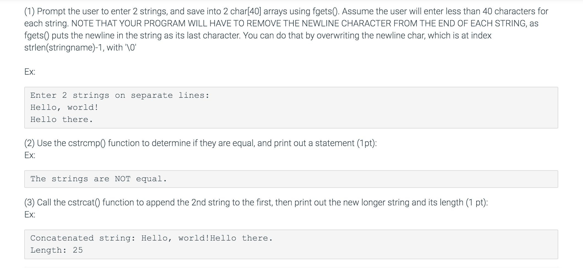The image size is (583, 268).
Task: Click the 'Concatenated string:' output line
Action: coord(151,238)
